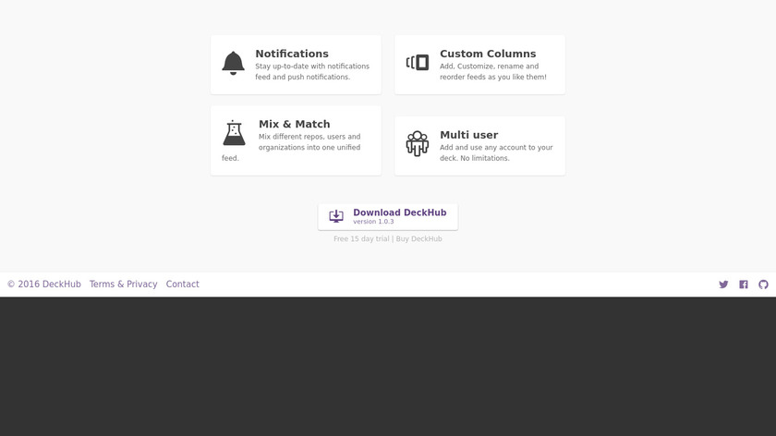776x436 pixels.
Task: Open the Terms & Privacy page
Action: [123, 285]
